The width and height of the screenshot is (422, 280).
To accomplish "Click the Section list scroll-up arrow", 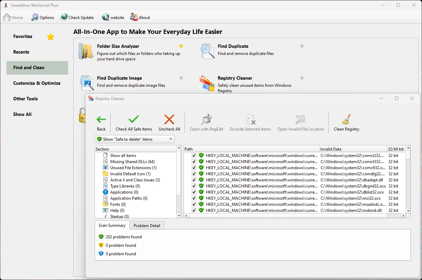I will point(179,148).
